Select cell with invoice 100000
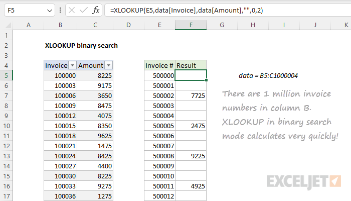Viewport: 351px width, 201px height. [x=61, y=75]
